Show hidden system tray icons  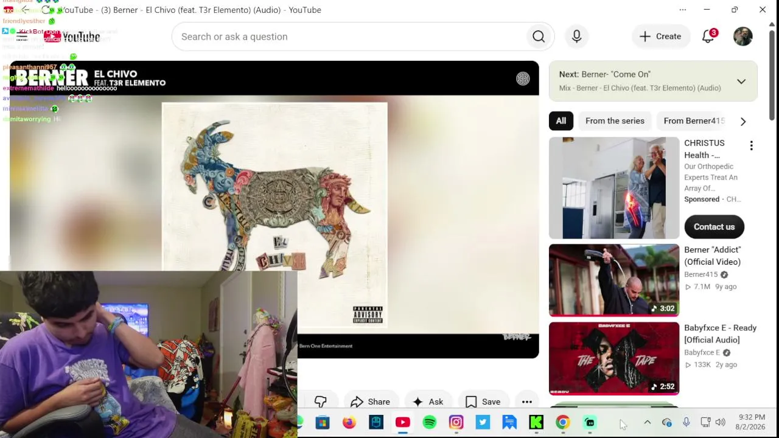click(648, 422)
